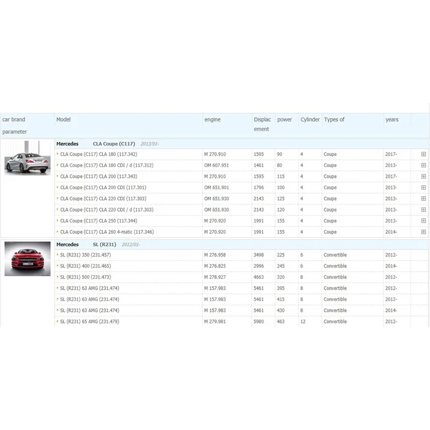430x430 pixels.
Task: Open the red SL convertible thumbnail
Action: [27, 259]
